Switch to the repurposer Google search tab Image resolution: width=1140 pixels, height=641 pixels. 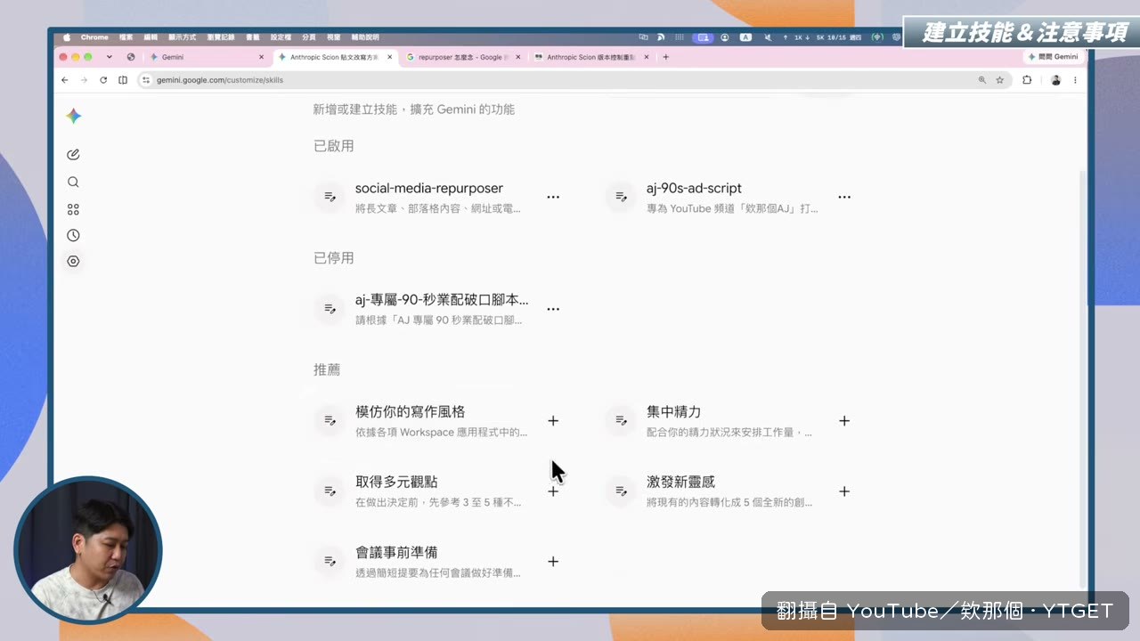462,57
